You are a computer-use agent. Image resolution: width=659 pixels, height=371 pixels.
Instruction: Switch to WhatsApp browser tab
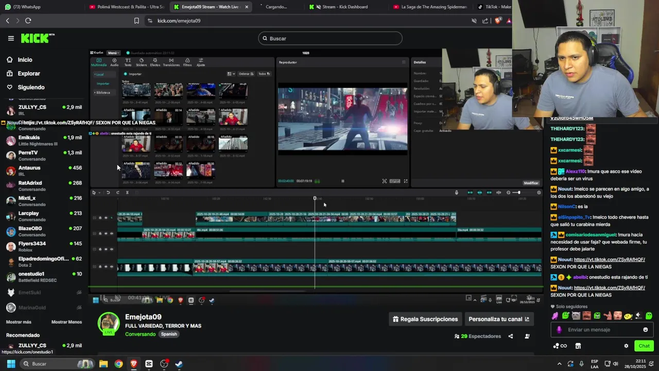pos(41,7)
